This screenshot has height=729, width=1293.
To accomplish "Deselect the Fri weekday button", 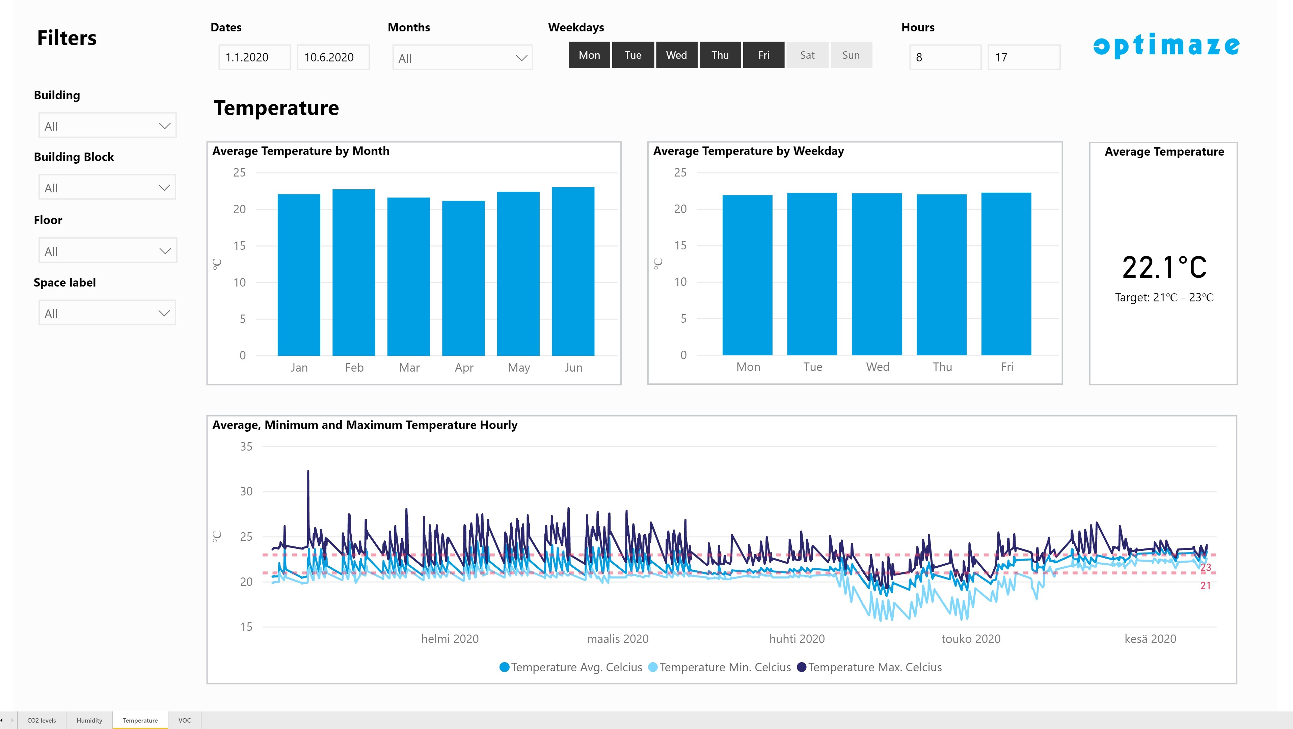I will (763, 55).
